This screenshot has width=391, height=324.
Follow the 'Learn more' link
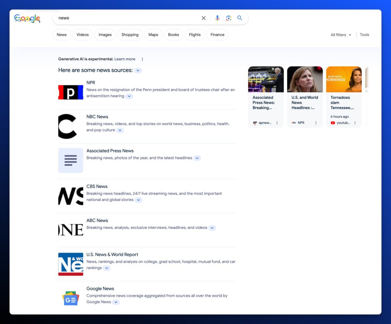(125, 59)
